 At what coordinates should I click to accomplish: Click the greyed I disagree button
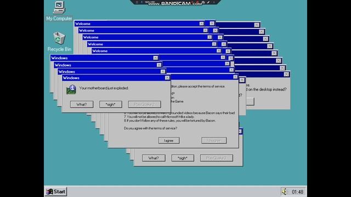pos(214,141)
